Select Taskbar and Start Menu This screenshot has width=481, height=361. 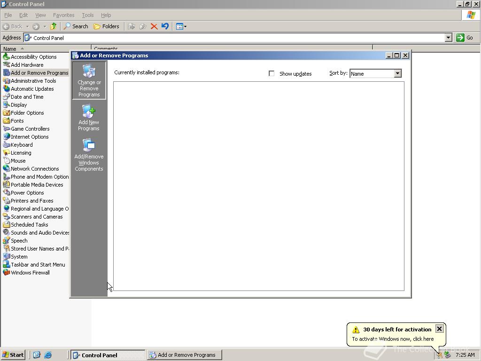(x=34, y=264)
